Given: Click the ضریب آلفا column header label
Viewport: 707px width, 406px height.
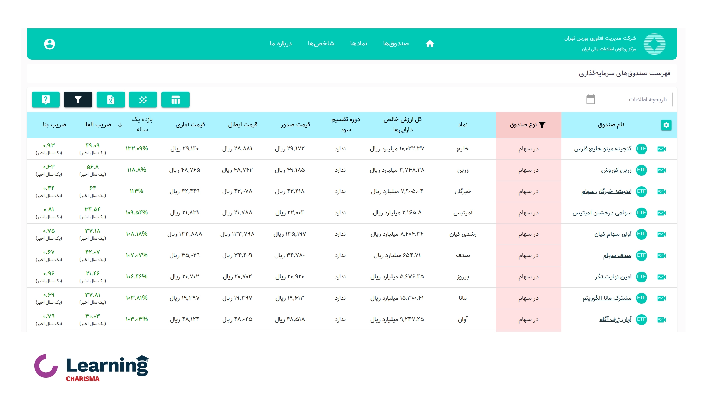Looking at the screenshot, I should click(98, 125).
